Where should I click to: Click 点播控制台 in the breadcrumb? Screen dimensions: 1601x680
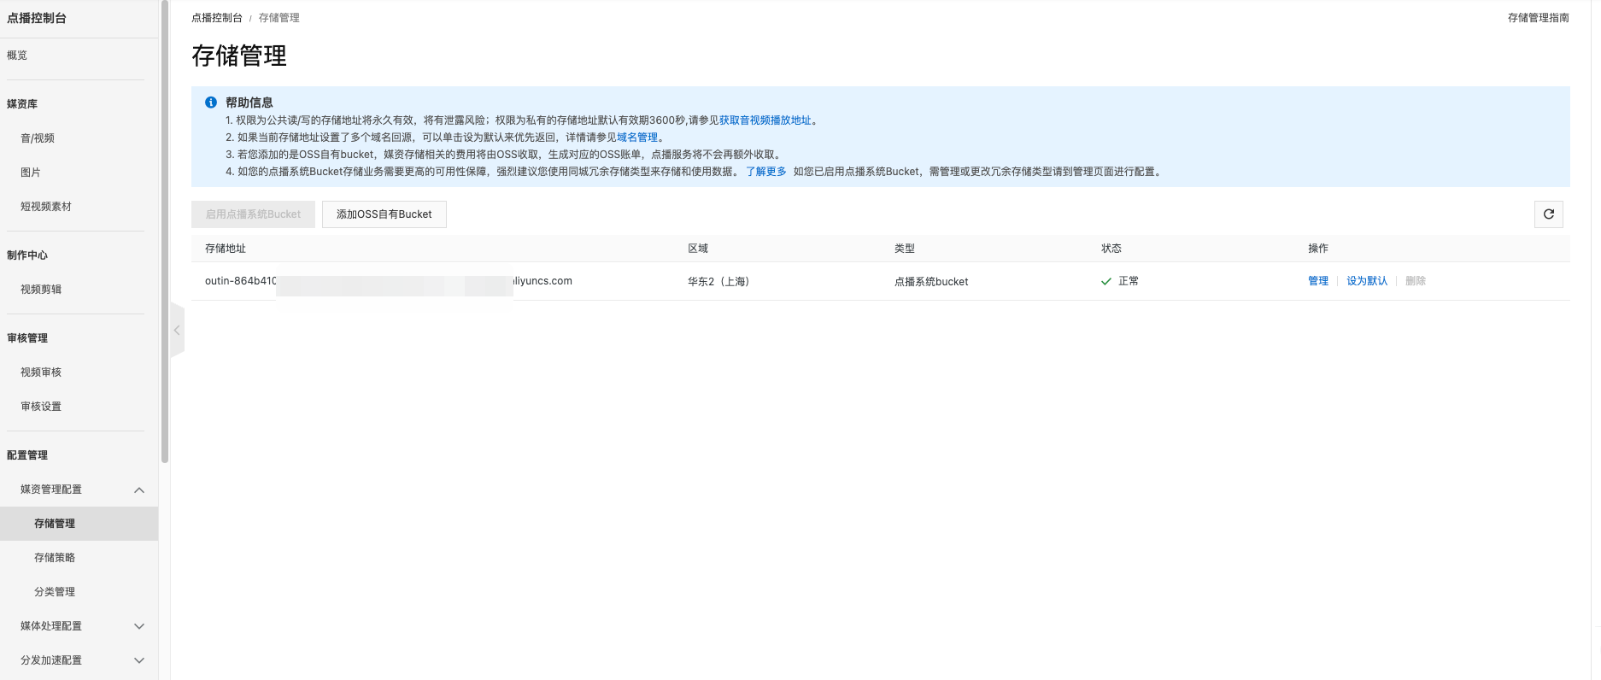217,18
